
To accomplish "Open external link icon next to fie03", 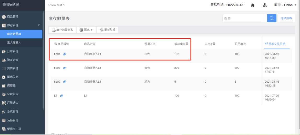I will point(65,68).
